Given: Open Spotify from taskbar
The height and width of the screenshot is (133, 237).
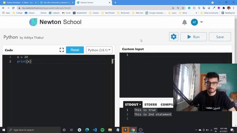Looking at the screenshot, I should (102, 130).
